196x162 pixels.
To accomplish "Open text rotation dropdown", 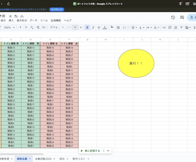I will 156,27.
